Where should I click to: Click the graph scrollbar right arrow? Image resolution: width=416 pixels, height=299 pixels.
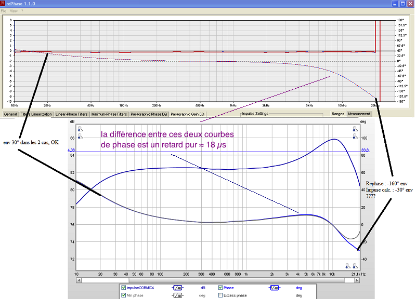[357, 280]
